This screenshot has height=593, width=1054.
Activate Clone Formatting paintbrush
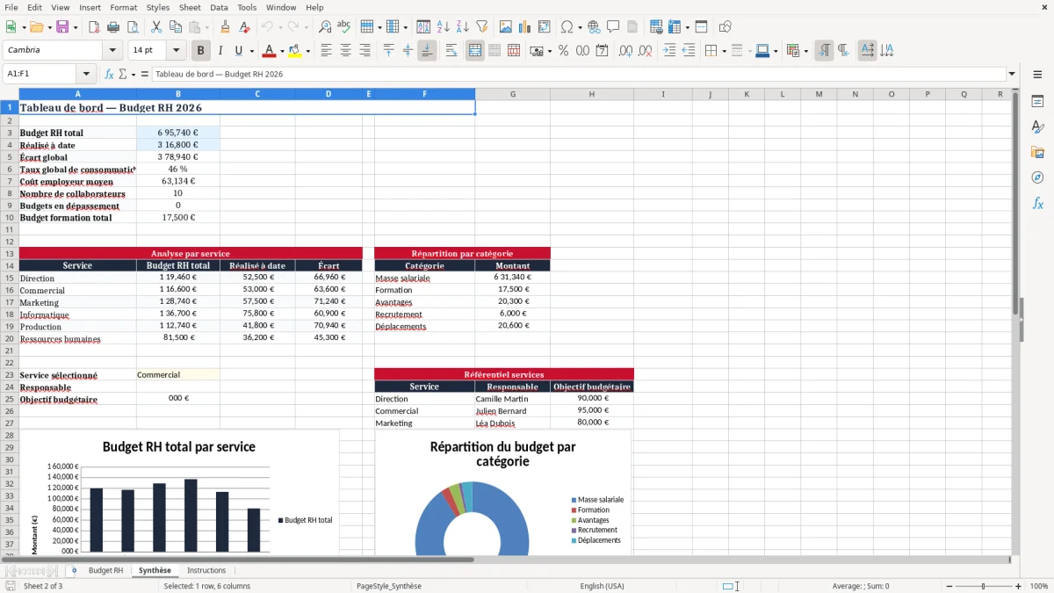(x=225, y=27)
